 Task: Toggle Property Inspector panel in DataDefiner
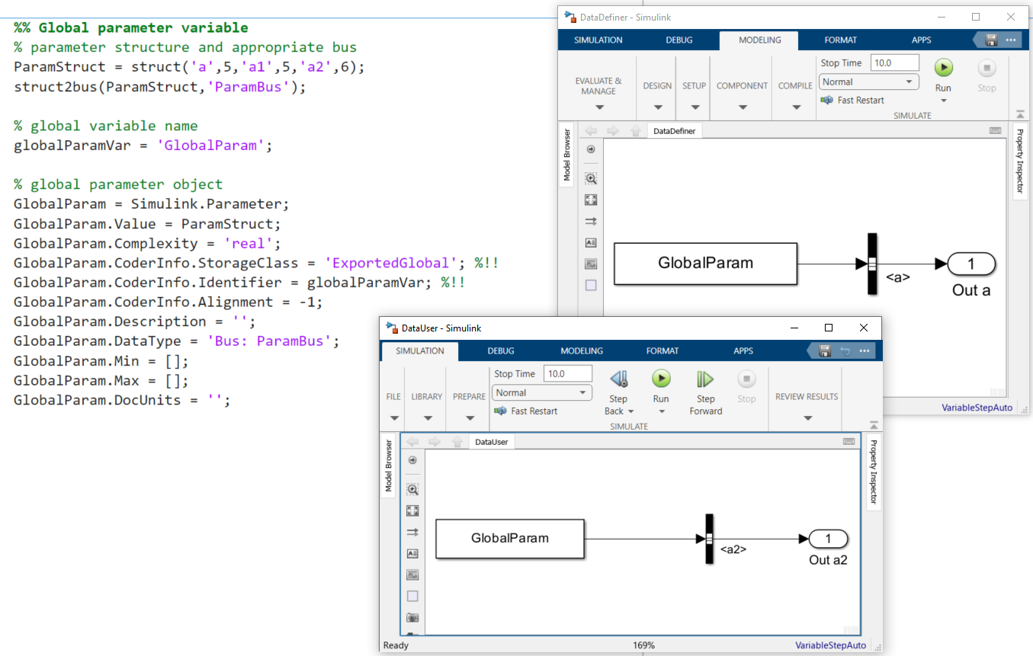click(1020, 161)
